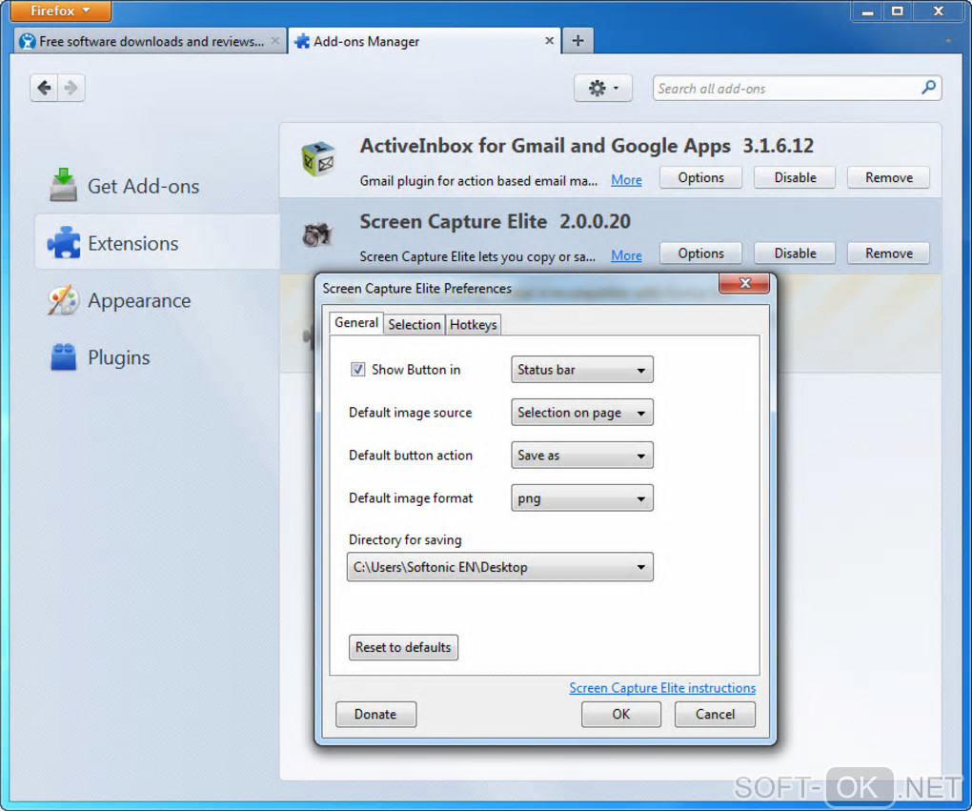This screenshot has width=972, height=811.
Task: Open Screen Capture Elite instructions link
Action: coord(662,688)
